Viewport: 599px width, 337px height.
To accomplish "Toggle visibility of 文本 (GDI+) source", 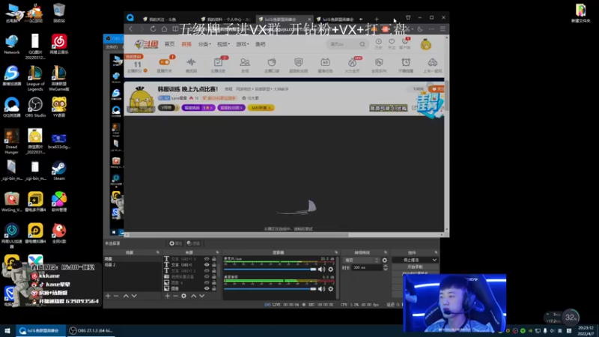I will point(207,265).
